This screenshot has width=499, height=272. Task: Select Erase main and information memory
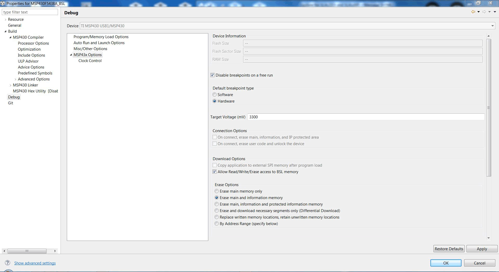[217, 198]
